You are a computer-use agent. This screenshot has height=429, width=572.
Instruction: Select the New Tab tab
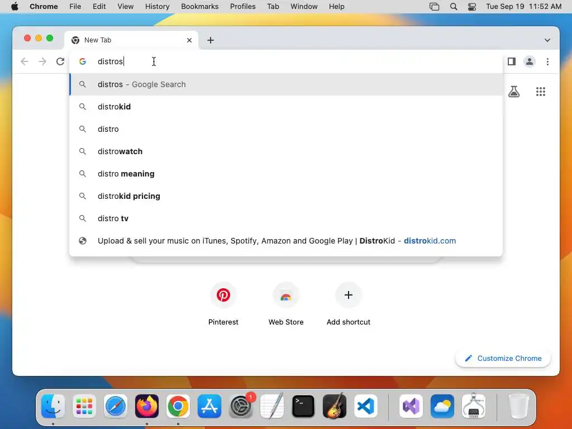click(x=131, y=40)
